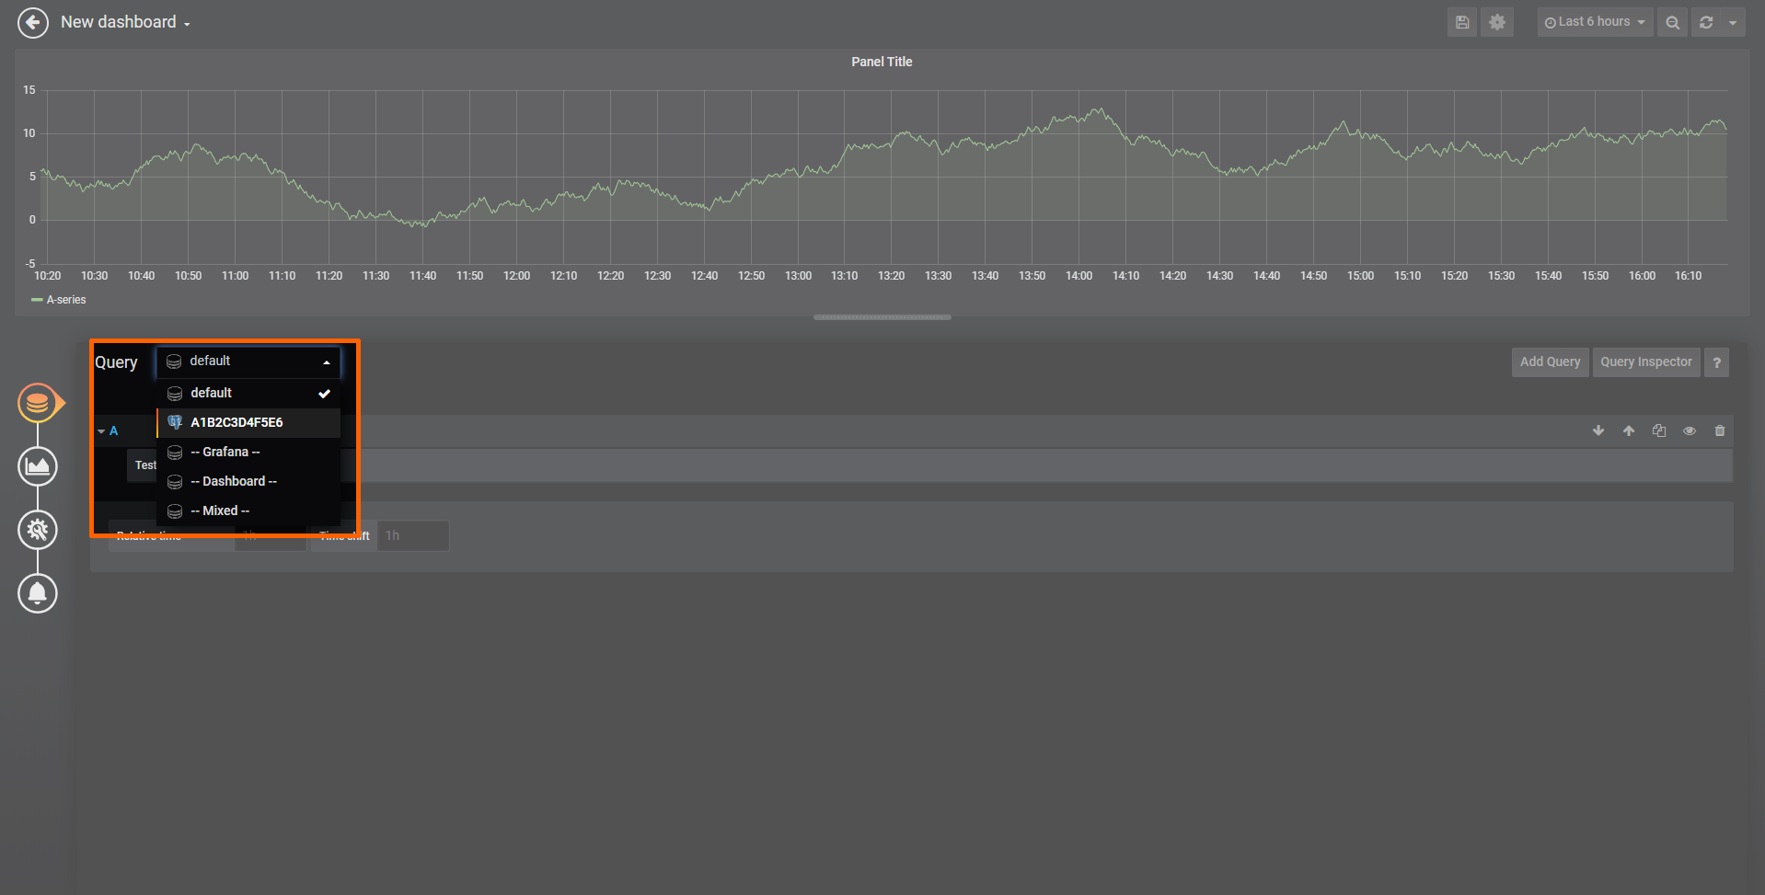Select the Visualization tab icon in sidebar

(38, 466)
